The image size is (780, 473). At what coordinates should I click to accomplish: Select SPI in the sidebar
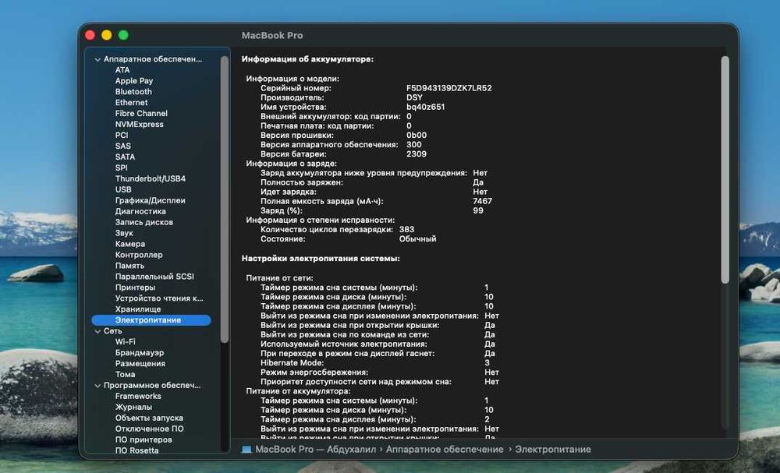pyautogui.click(x=122, y=168)
